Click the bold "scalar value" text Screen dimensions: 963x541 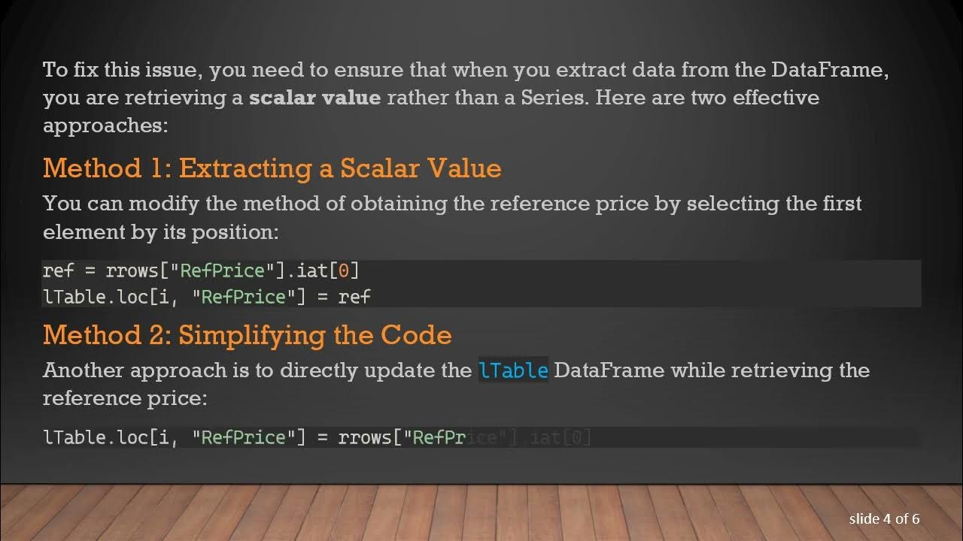314,98
